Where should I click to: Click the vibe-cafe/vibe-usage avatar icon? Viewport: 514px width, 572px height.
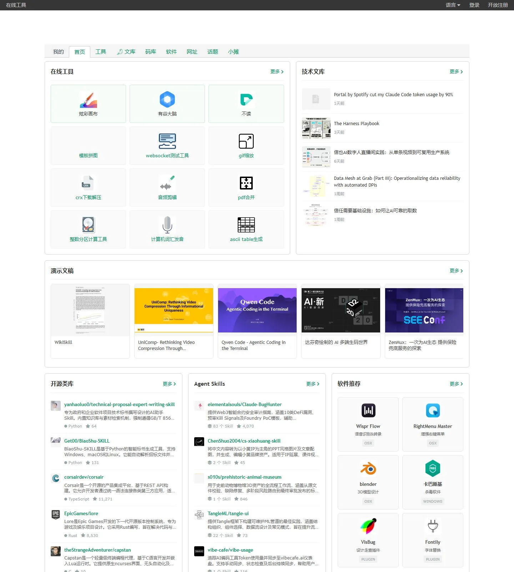point(199,551)
